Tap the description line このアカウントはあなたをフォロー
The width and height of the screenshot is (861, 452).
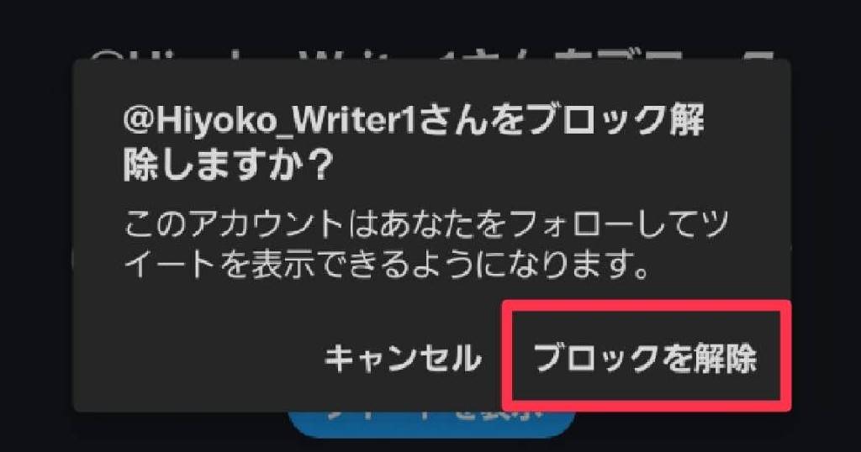pos(426,223)
